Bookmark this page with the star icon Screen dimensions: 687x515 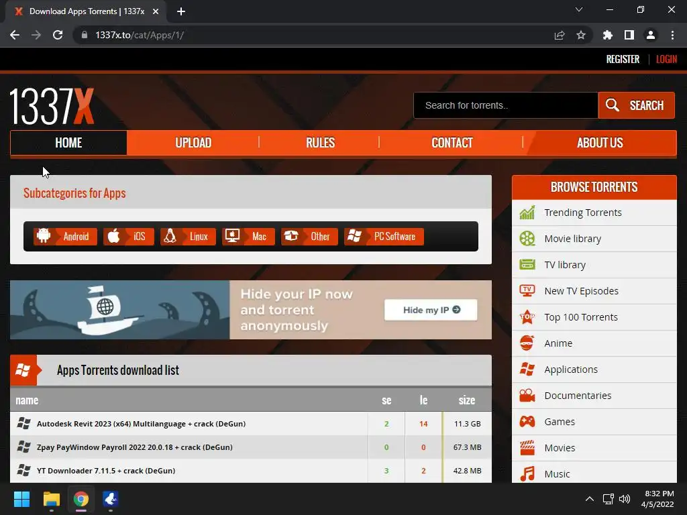(581, 35)
